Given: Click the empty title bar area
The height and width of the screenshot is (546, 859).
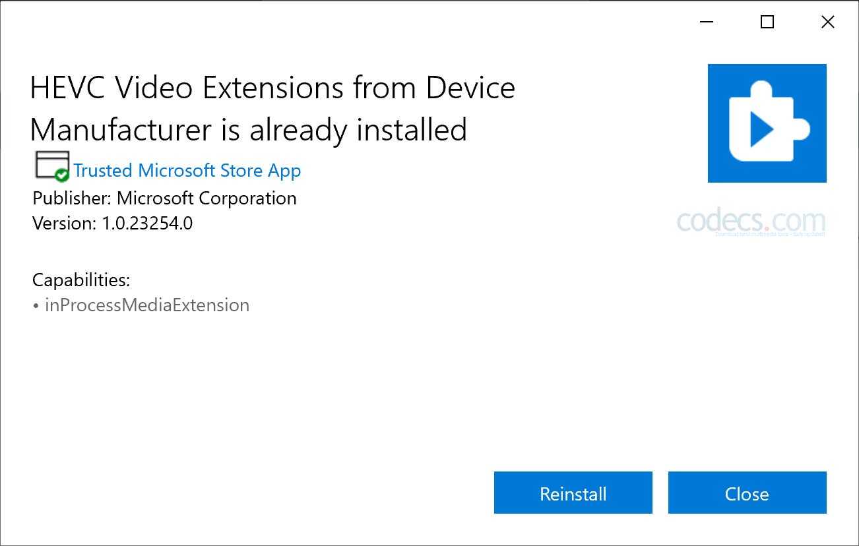Looking at the screenshot, I should [330, 22].
